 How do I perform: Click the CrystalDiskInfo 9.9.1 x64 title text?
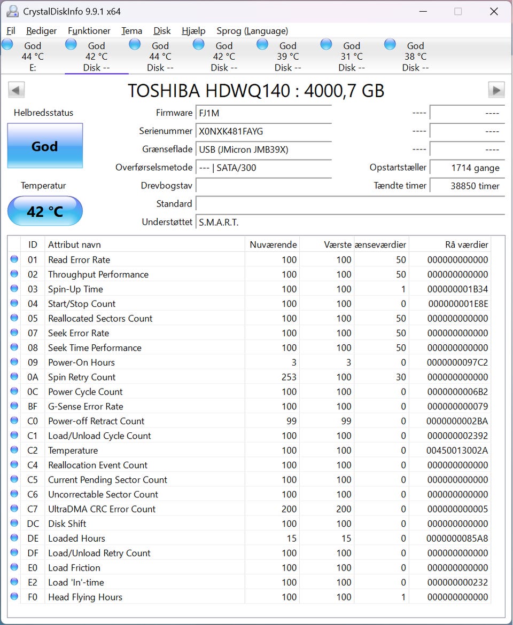72,12
